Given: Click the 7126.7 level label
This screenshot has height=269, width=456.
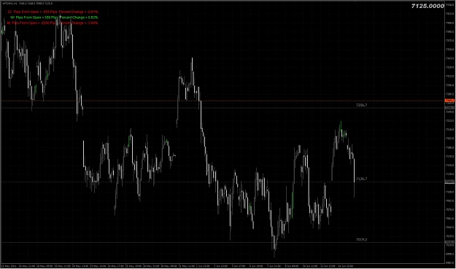Looking at the screenshot, I should click(361, 179).
